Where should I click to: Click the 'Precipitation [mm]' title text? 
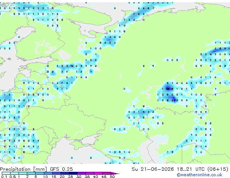click(24, 169)
